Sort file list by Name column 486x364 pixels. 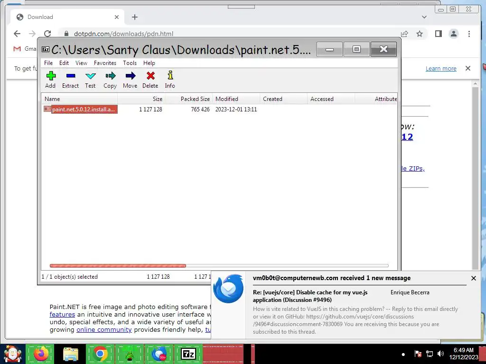tap(80, 99)
